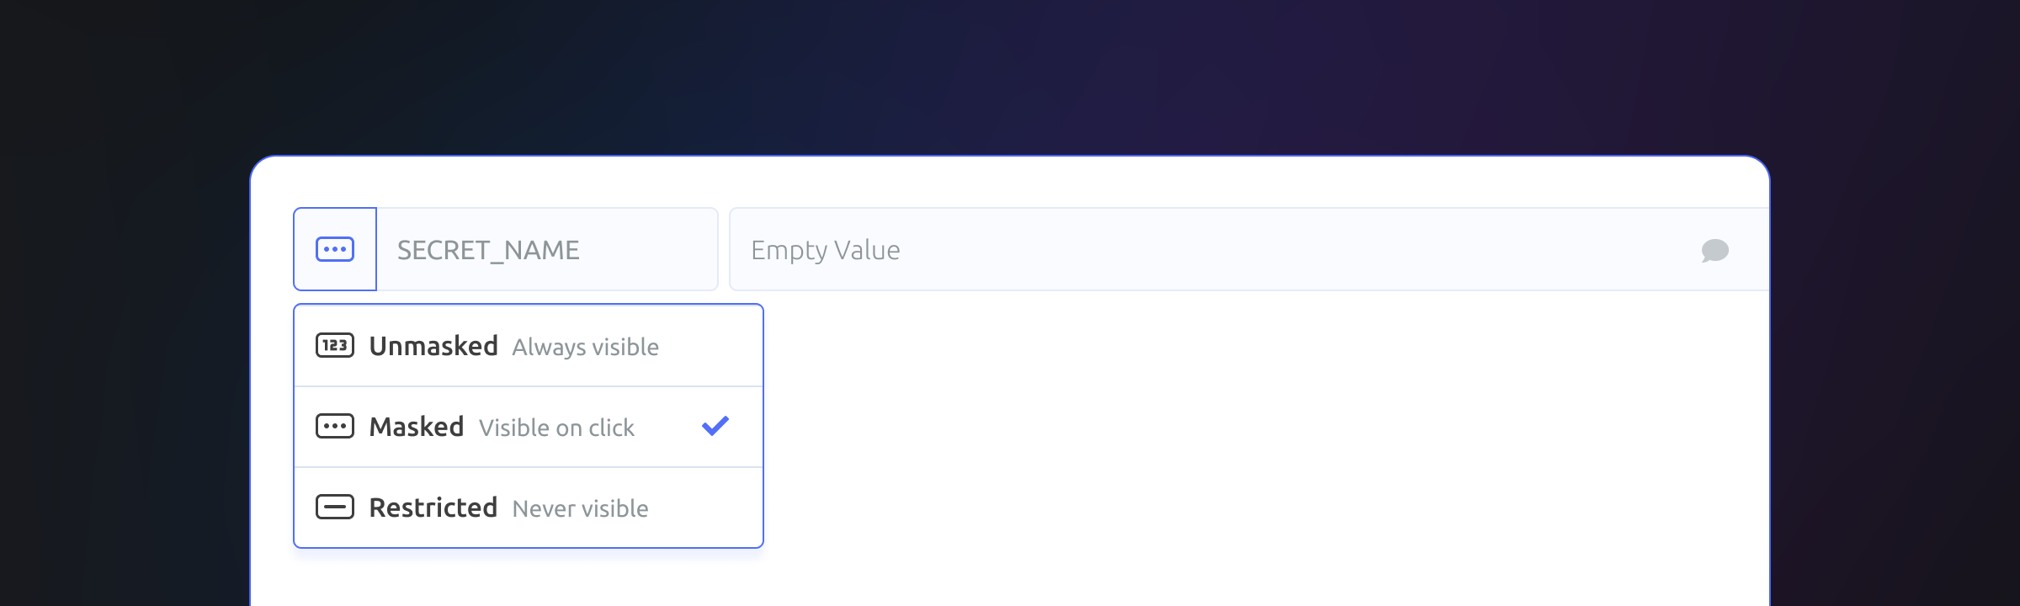This screenshot has height=606, width=2020.
Task: Select the Masked label text
Action: point(417,427)
